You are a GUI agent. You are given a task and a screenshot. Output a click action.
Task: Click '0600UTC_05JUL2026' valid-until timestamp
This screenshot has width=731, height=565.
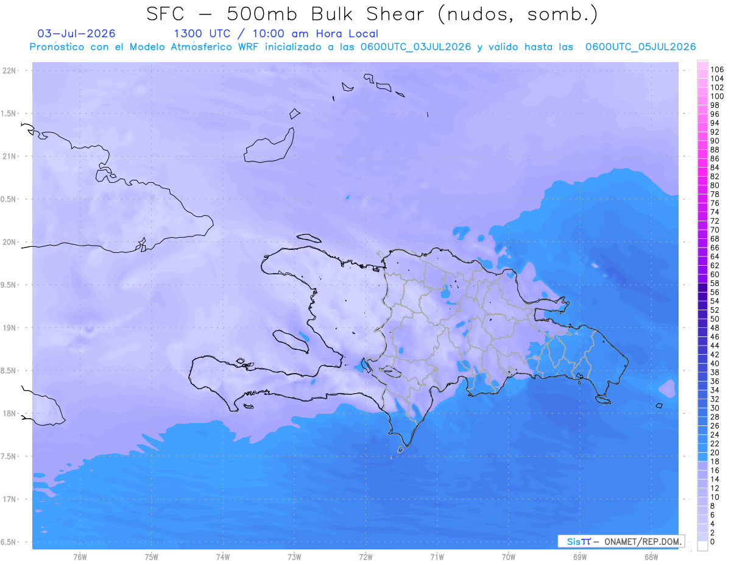tap(640, 47)
